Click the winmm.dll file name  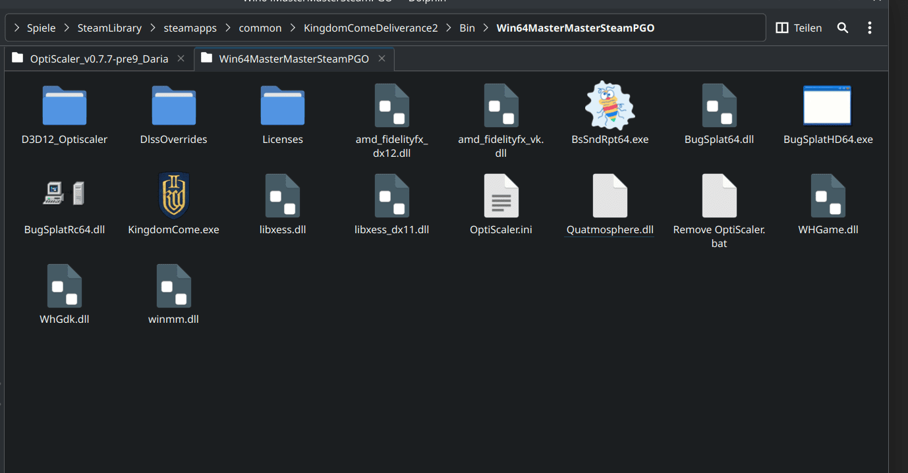coord(174,320)
